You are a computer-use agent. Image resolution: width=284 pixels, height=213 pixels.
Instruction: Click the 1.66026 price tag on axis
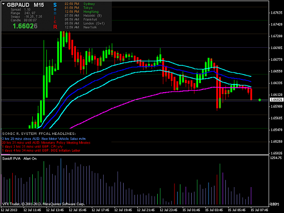[276, 100]
